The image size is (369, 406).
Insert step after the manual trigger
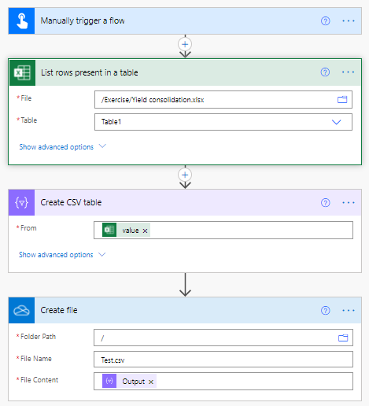[185, 44]
